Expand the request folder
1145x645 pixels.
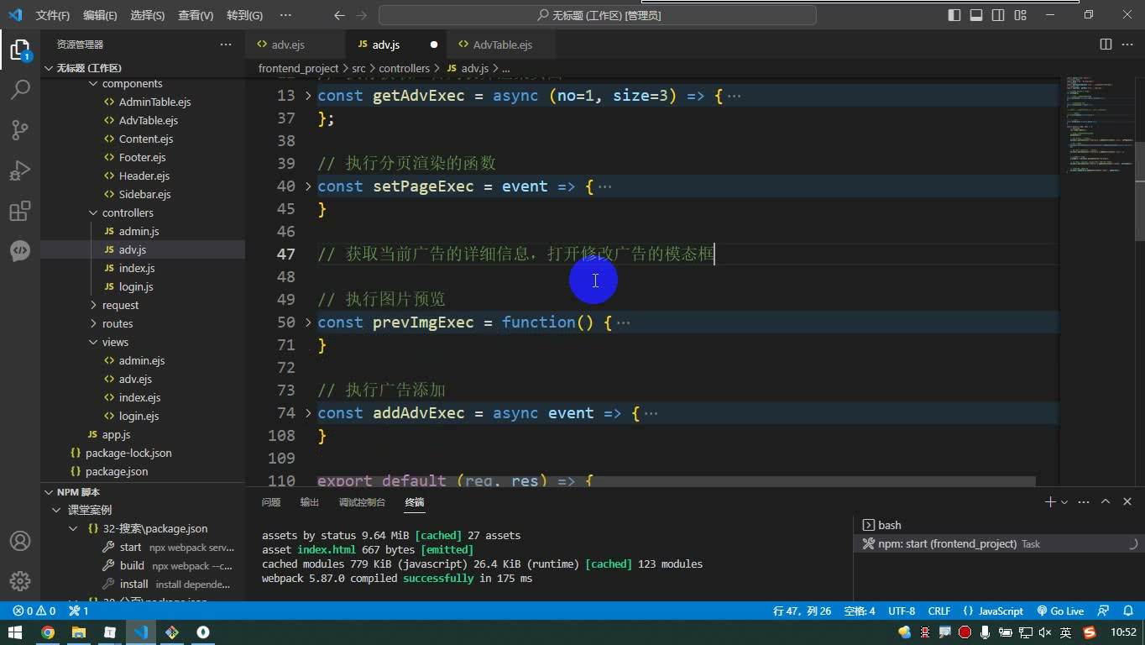[120, 305]
